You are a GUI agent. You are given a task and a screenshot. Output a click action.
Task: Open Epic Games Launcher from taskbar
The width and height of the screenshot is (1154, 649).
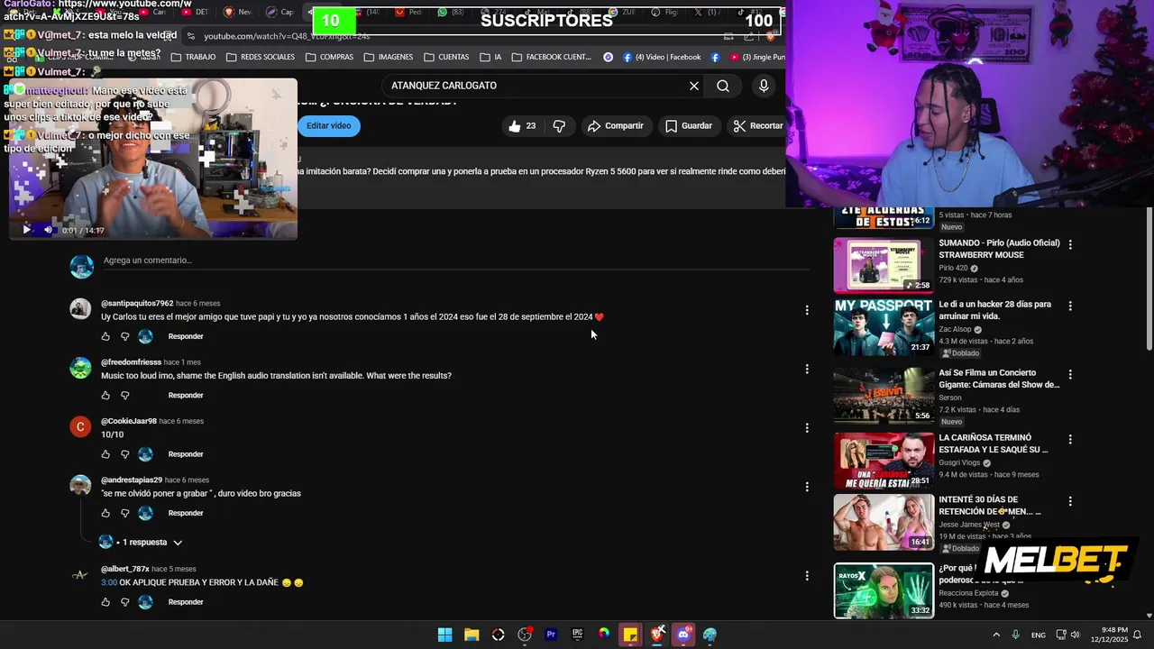578,635
